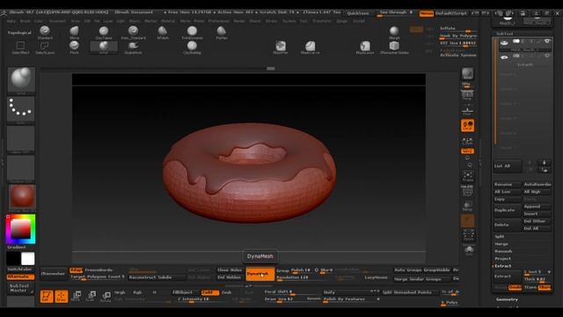Open the Document menu
The height and width of the screenshot is (317, 563).
click(57, 21)
